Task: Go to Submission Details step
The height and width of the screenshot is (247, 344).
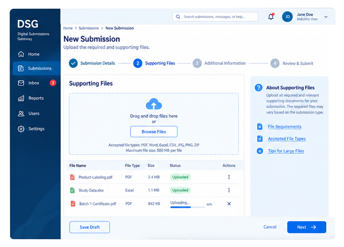Action: tap(98, 63)
